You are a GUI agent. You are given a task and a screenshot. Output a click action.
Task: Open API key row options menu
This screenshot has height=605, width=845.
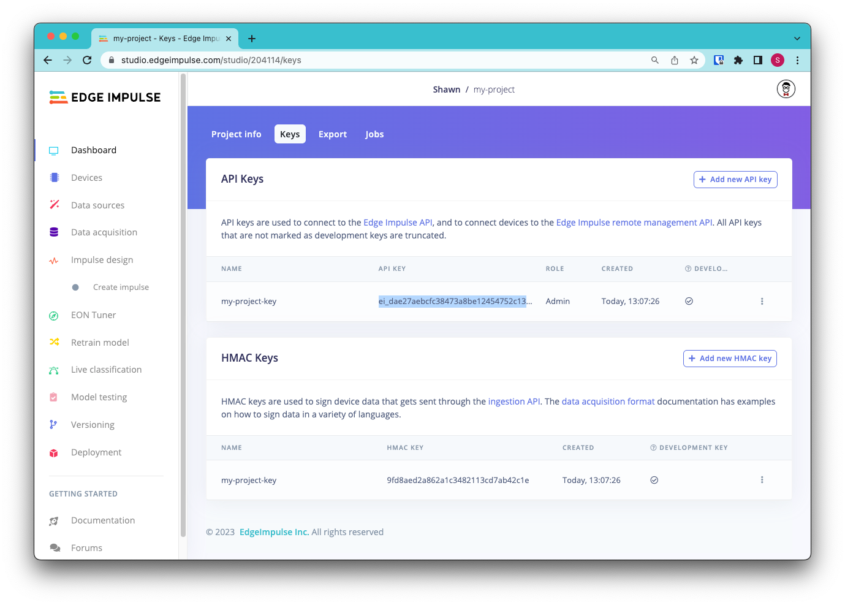pyautogui.click(x=762, y=301)
